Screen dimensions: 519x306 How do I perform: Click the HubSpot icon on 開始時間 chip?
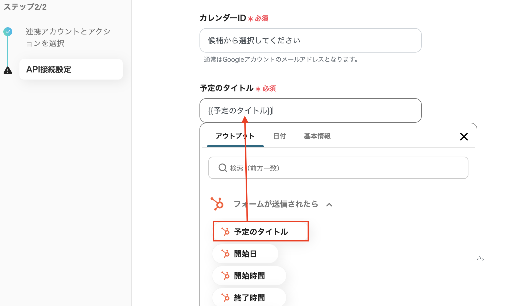(x=225, y=276)
